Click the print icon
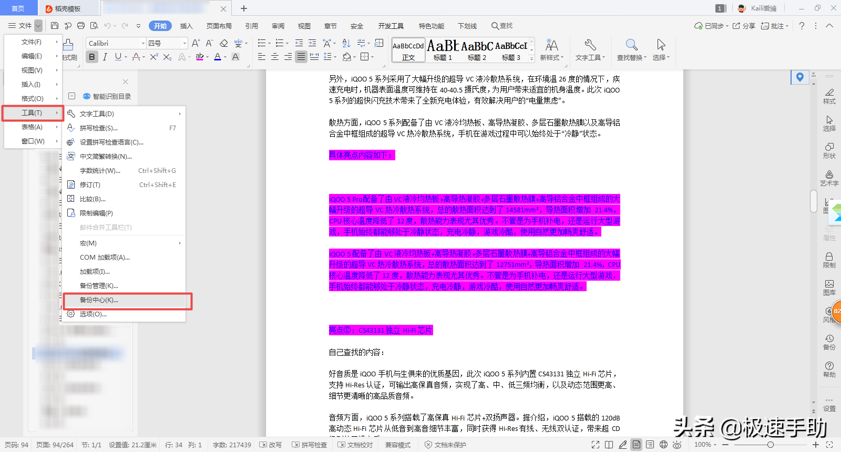This screenshot has width=841, height=452. [81, 25]
